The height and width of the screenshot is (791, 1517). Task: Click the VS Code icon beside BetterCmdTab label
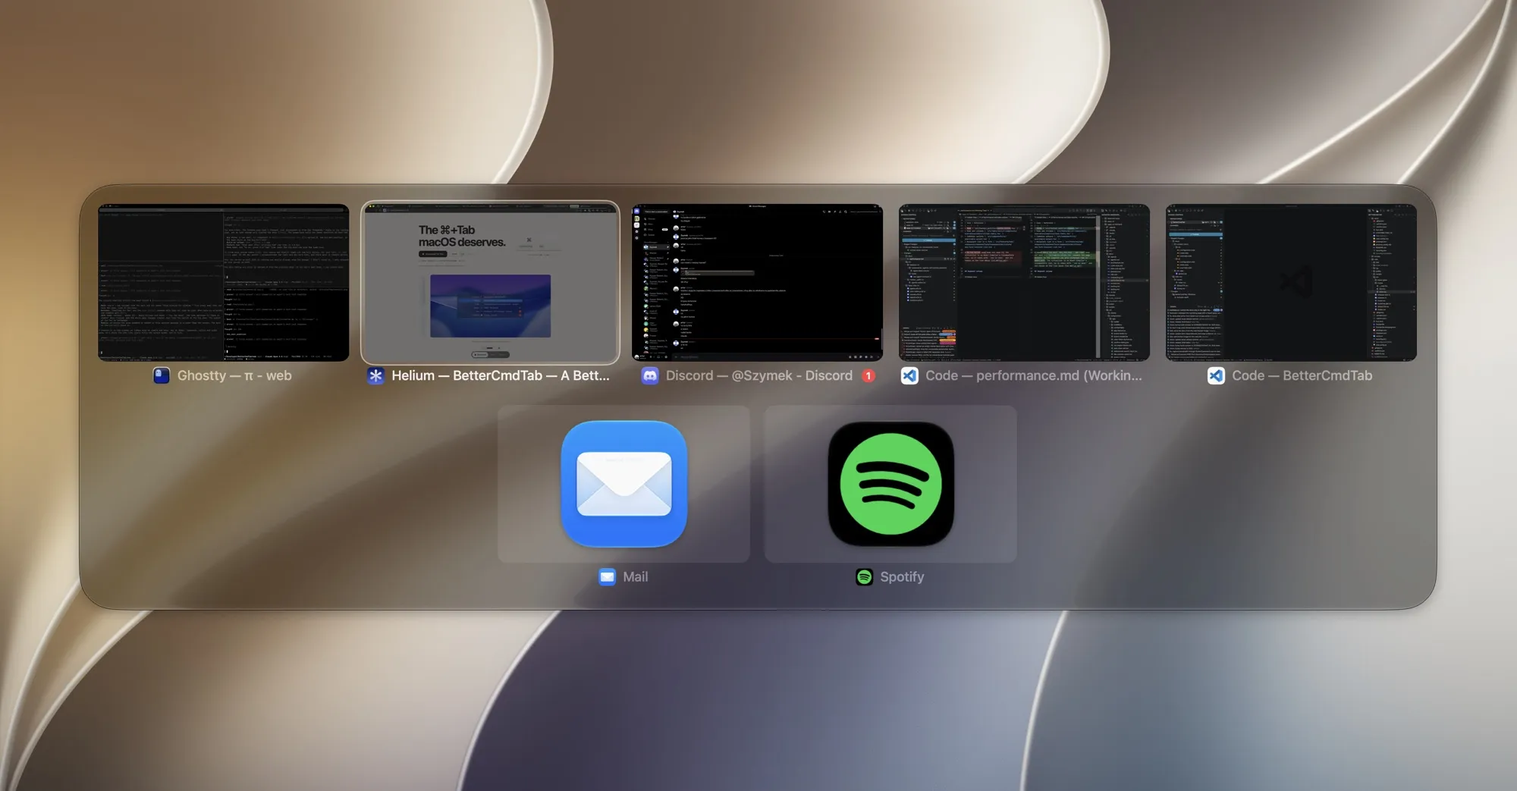click(1216, 375)
